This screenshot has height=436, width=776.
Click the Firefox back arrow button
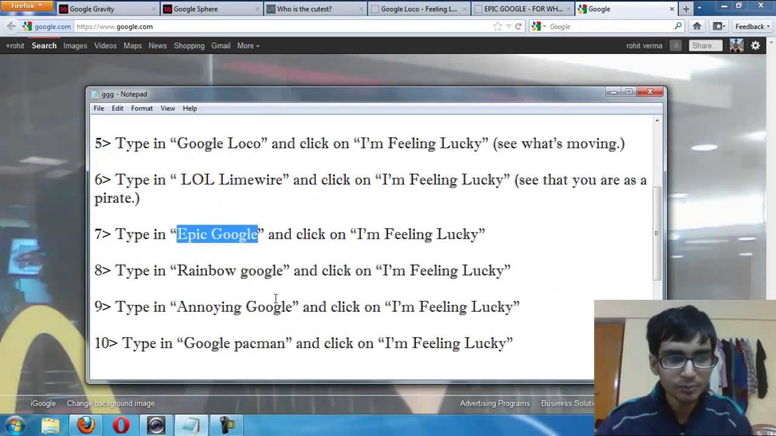click(11, 26)
